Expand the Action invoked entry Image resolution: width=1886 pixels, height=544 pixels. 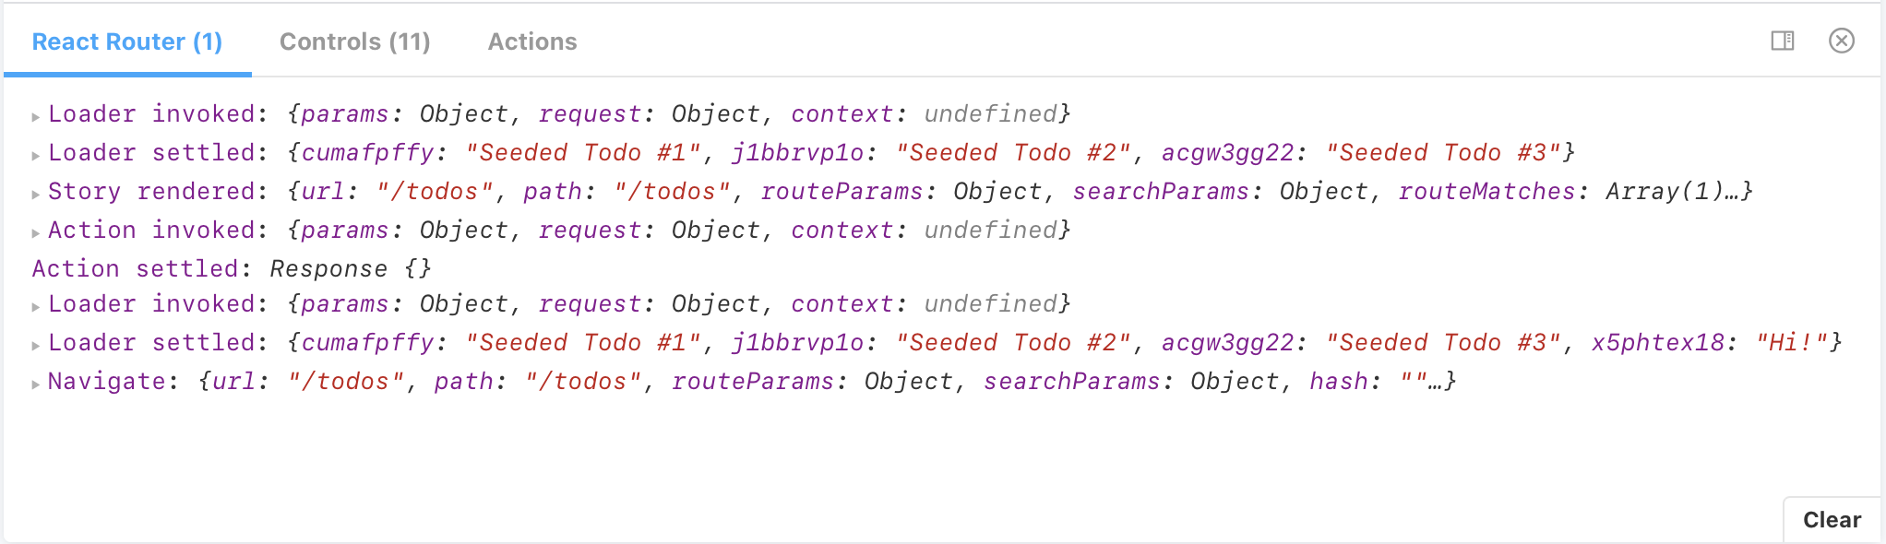(36, 232)
